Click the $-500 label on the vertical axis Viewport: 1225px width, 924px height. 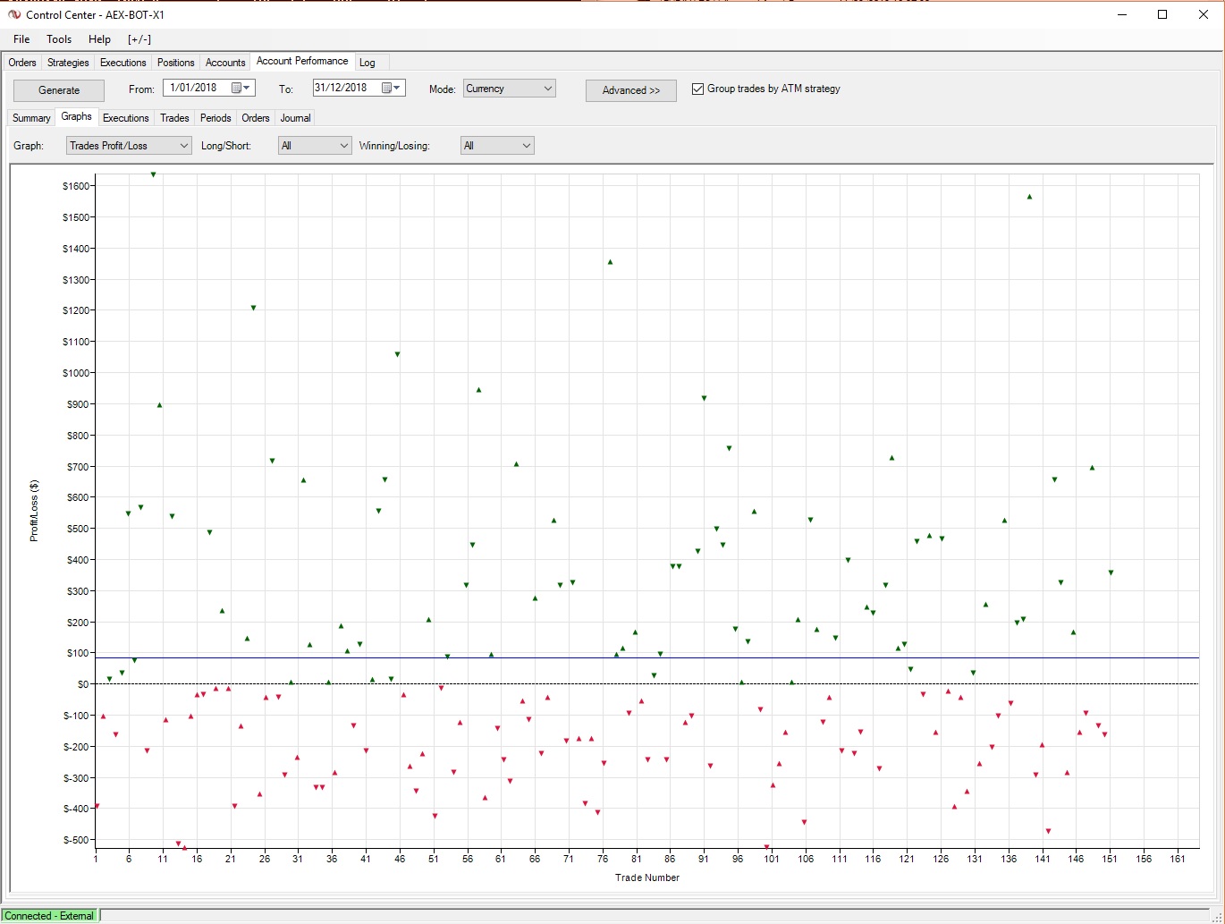tap(75, 840)
